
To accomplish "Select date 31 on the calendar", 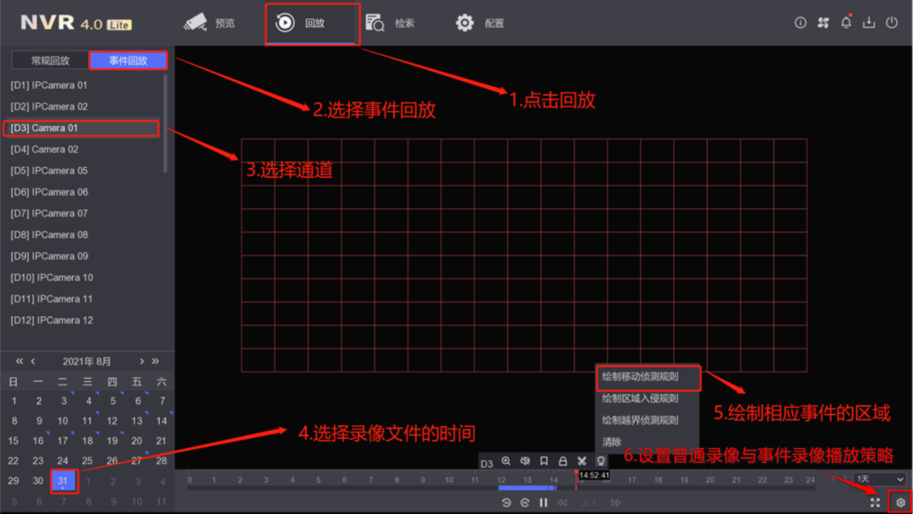I will tap(62, 480).
